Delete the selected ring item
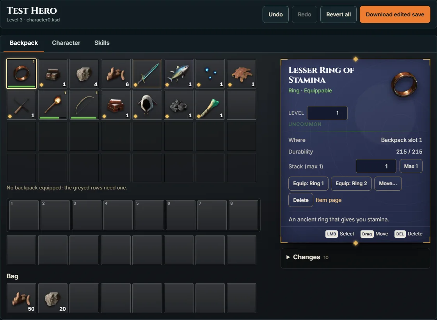This screenshot has width=437, height=320. click(x=301, y=200)
